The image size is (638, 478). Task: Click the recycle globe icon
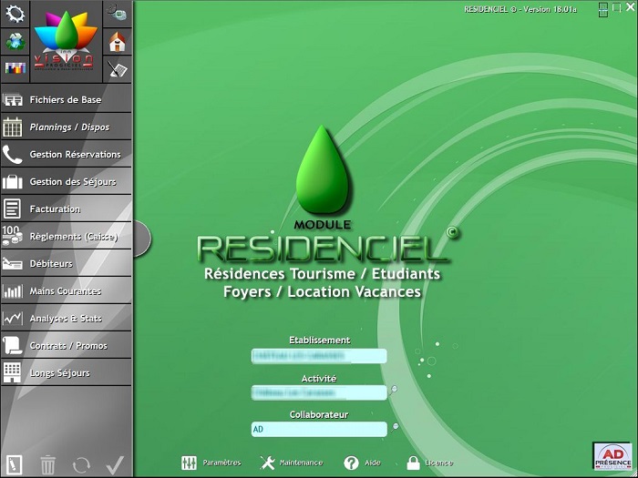[x=15, y=42]
